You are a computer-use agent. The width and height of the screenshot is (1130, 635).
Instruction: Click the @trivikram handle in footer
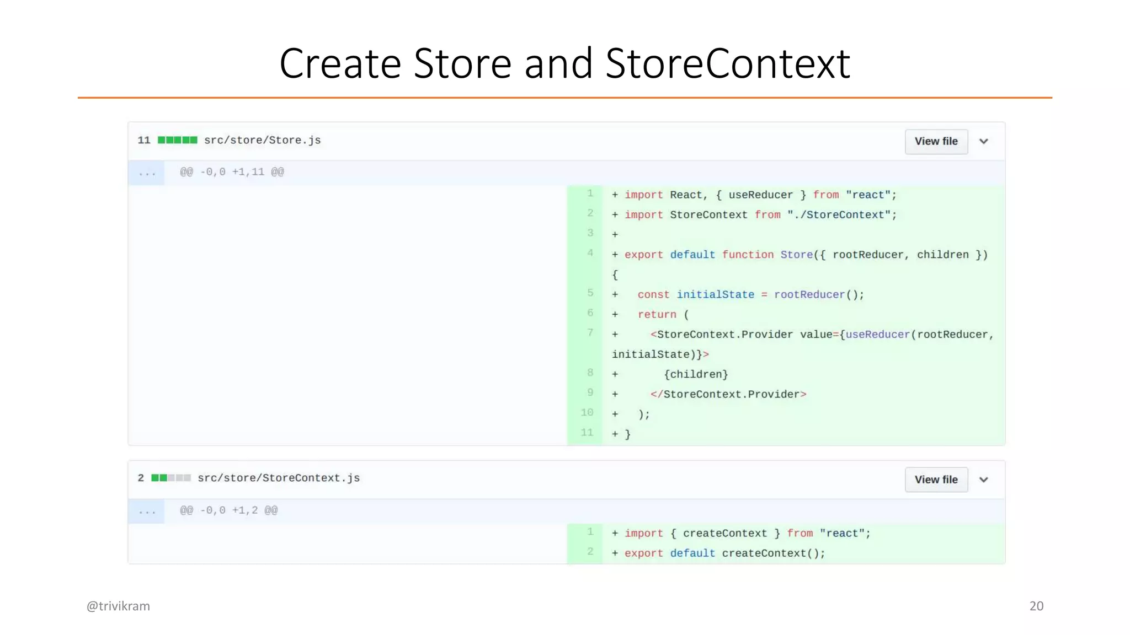[x=118, y=606]
